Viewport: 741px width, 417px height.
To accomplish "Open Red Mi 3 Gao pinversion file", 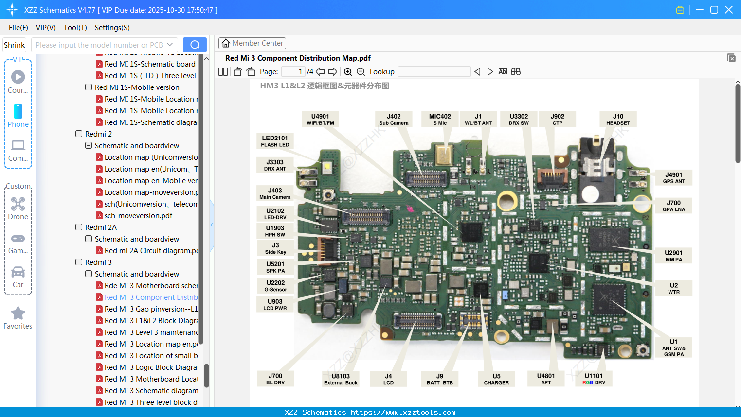I will point(151,309).
